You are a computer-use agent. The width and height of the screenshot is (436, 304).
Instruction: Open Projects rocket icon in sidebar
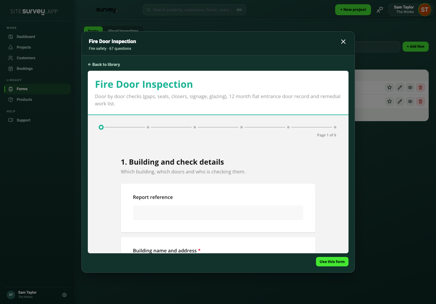(11, 47)
